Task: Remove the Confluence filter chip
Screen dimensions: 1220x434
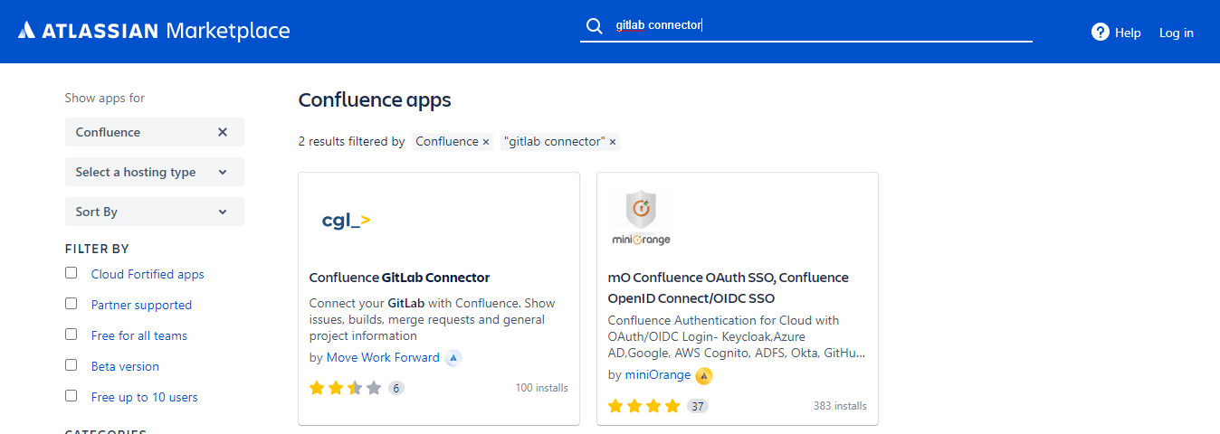Action: pos(486,142)
